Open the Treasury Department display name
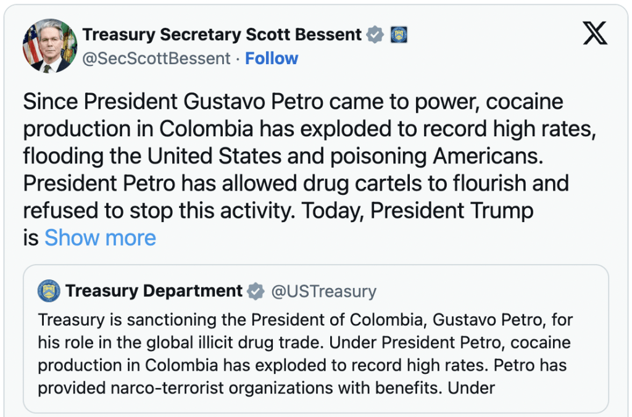Image resolution: width=632 pixels, height=417 pixels. click(x=154, y=291)
